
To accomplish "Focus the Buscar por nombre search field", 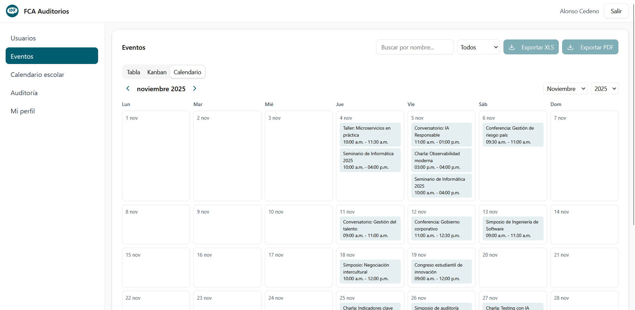I will (415, 47).
